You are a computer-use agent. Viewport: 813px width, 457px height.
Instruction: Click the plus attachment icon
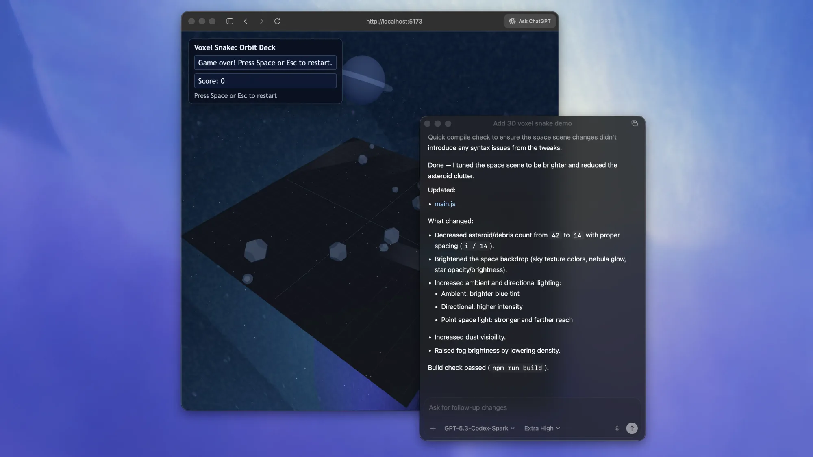pyautogui.click(x=433, y=428)
